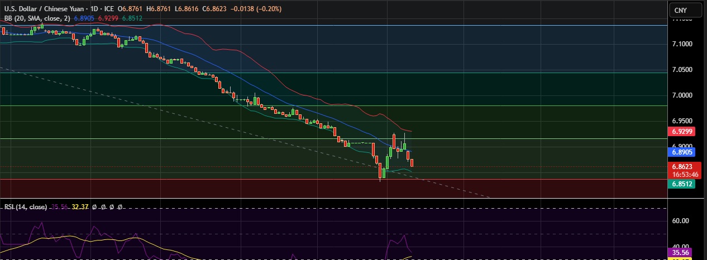Click the red 6.9299 value in BB legend
The image size is (707, 260).
click(108, 18)
